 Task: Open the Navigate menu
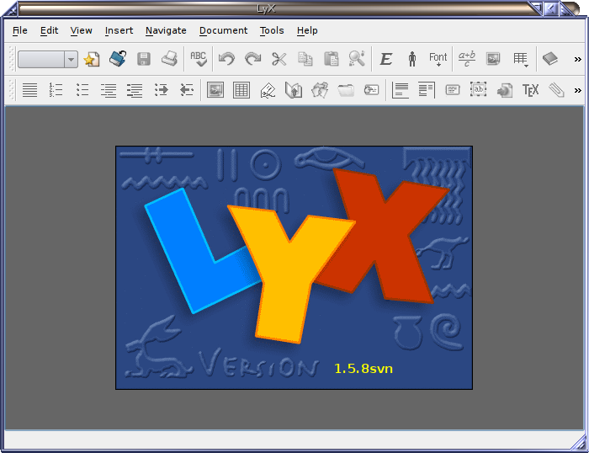(166, 30)
